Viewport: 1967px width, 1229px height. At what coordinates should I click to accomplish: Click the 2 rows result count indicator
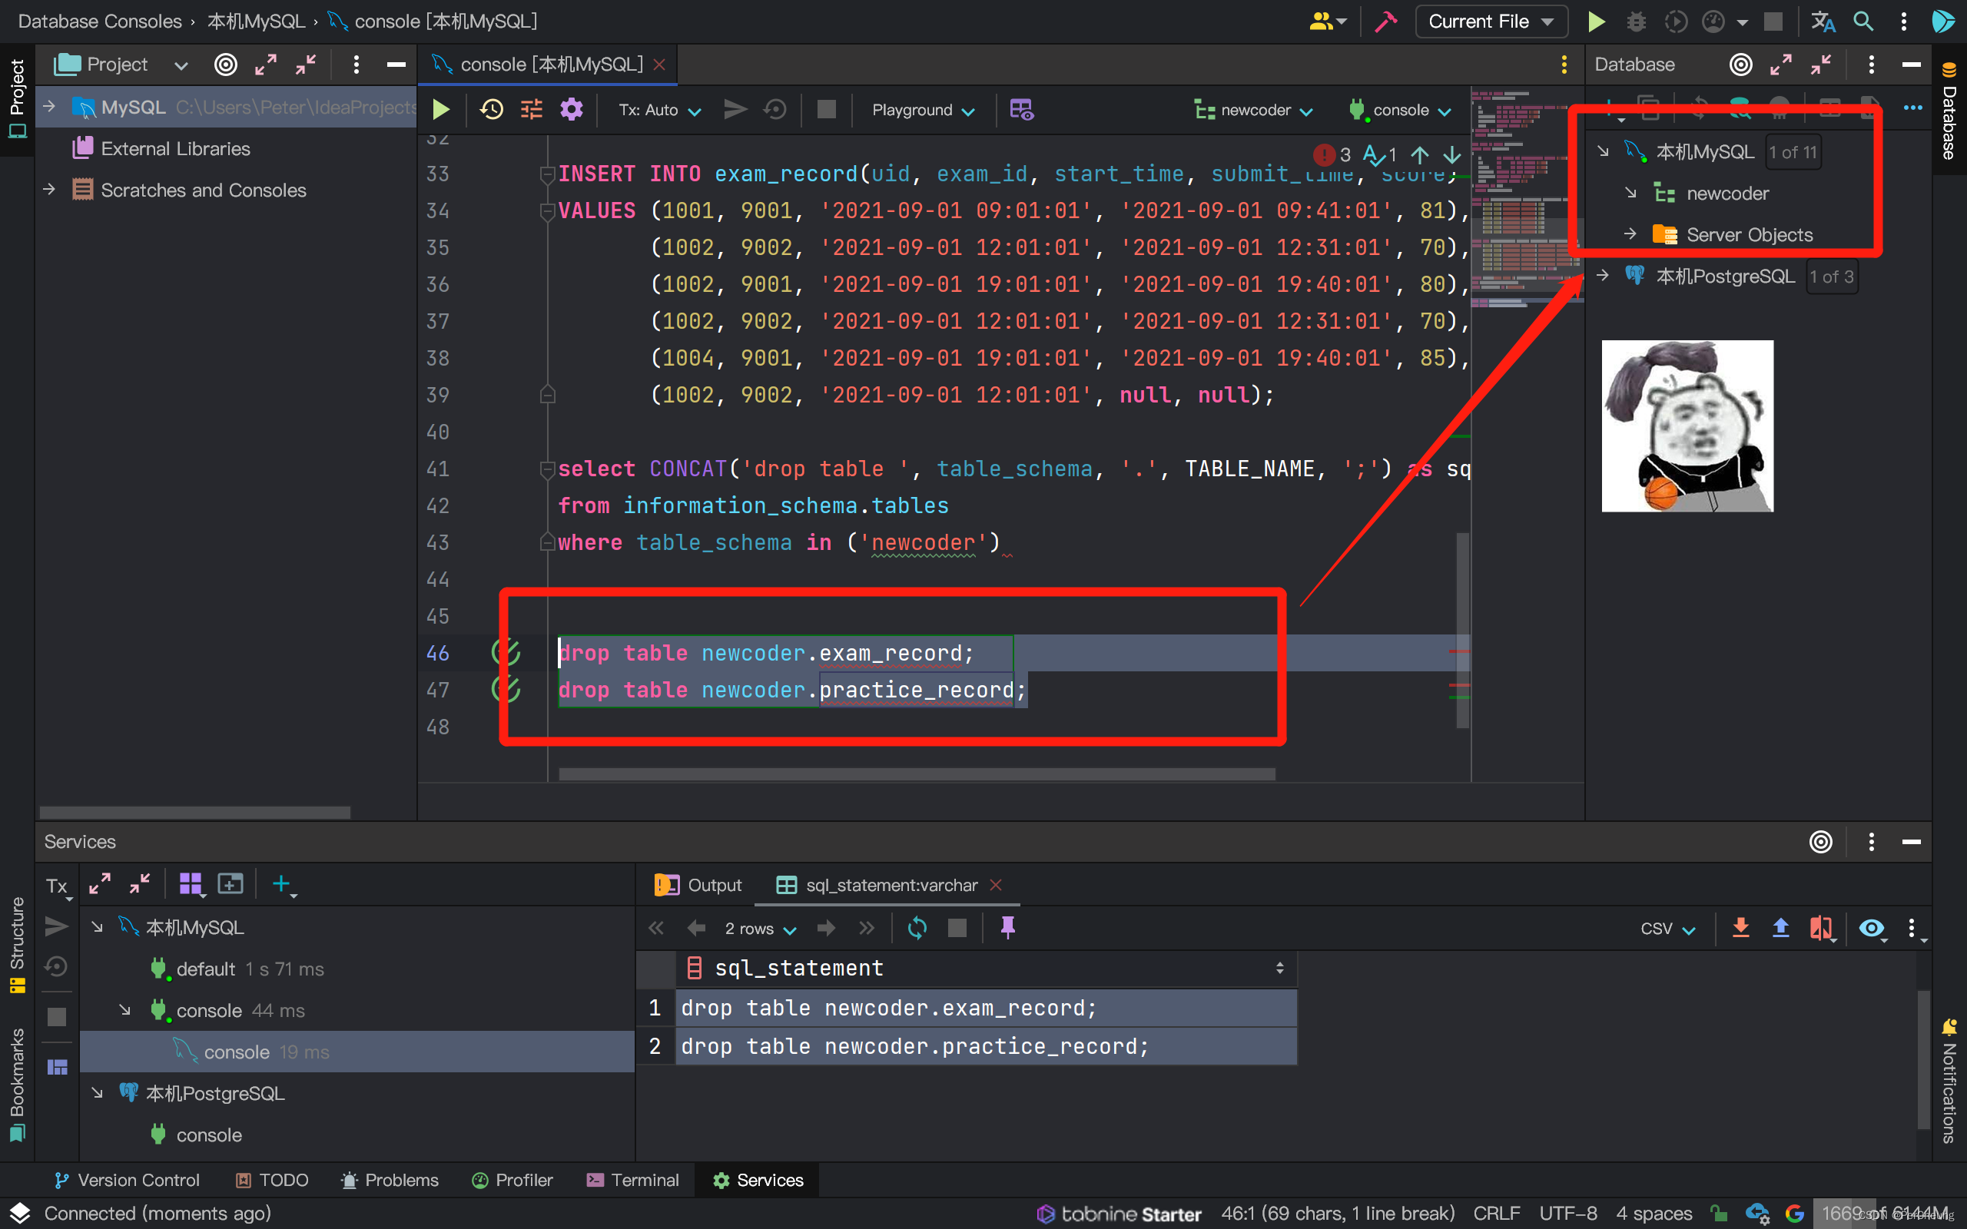[746, 927]
